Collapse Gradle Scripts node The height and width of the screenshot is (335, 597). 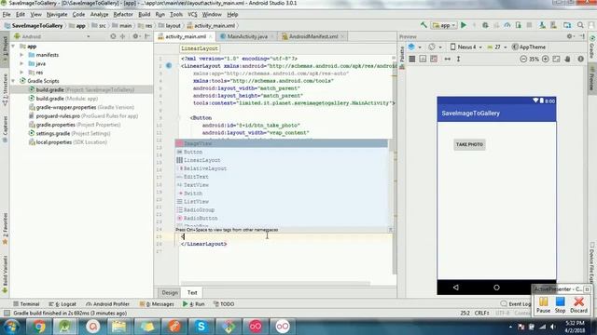click(13, 81)
